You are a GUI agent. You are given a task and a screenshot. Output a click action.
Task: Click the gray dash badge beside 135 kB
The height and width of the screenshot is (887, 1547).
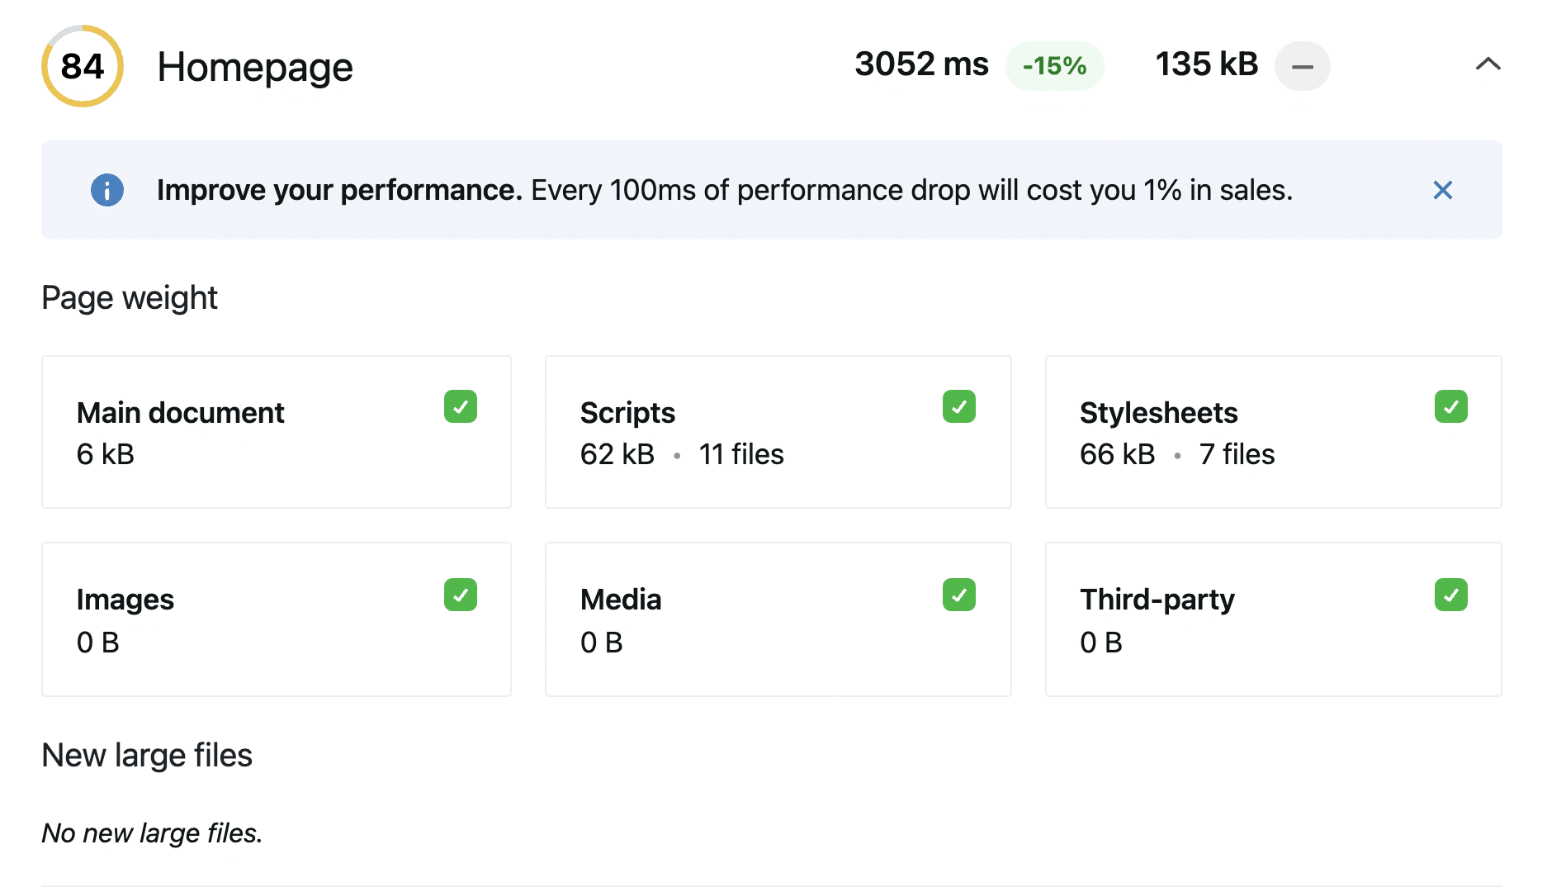[1302, 66]
